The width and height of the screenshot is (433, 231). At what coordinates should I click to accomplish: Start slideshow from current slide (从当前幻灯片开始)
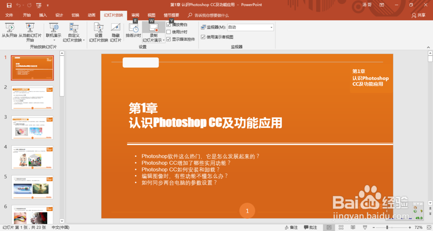[x=30, y=33]
